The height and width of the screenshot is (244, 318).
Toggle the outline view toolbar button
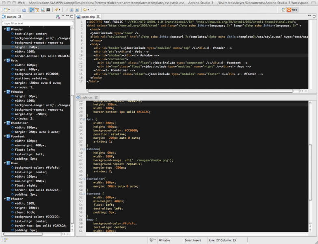pyautogui.click(x=32, y=10)
